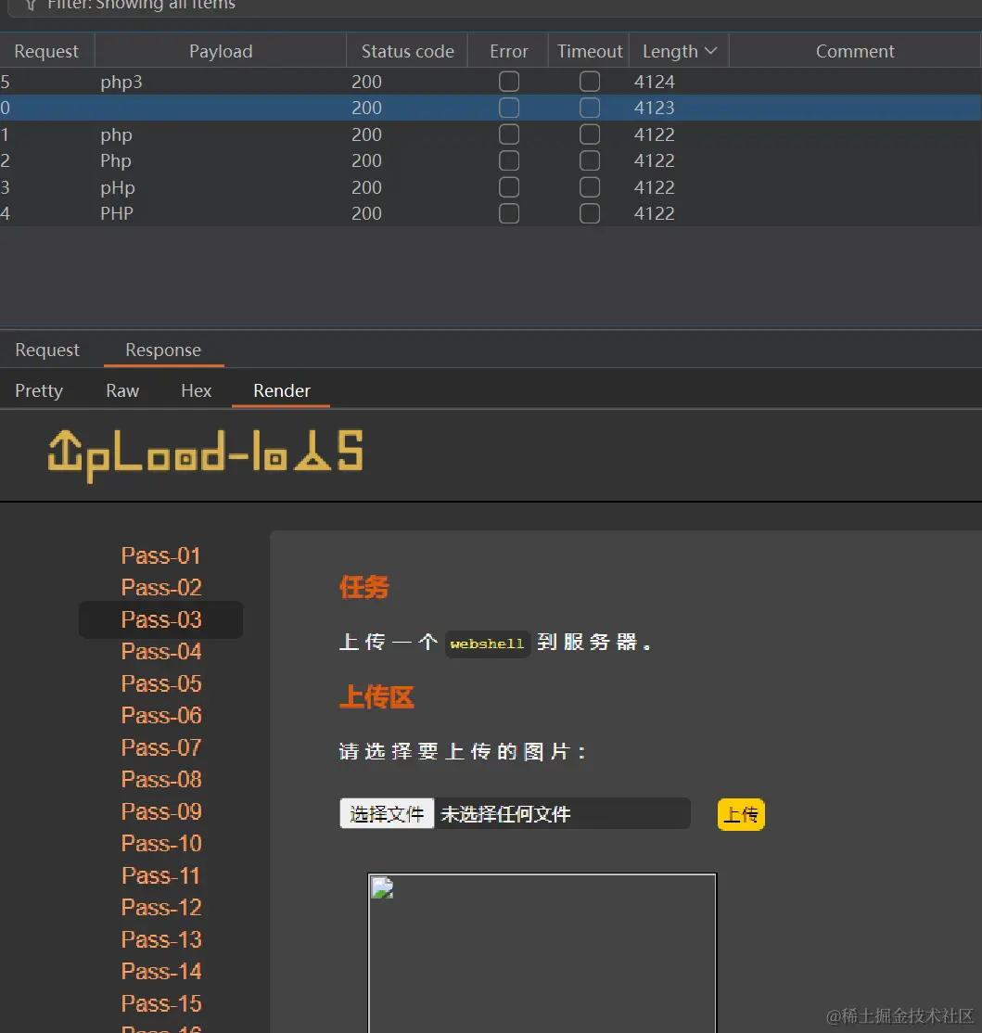
Task: Open Pass-02 link
Action: tap(161, 587)
